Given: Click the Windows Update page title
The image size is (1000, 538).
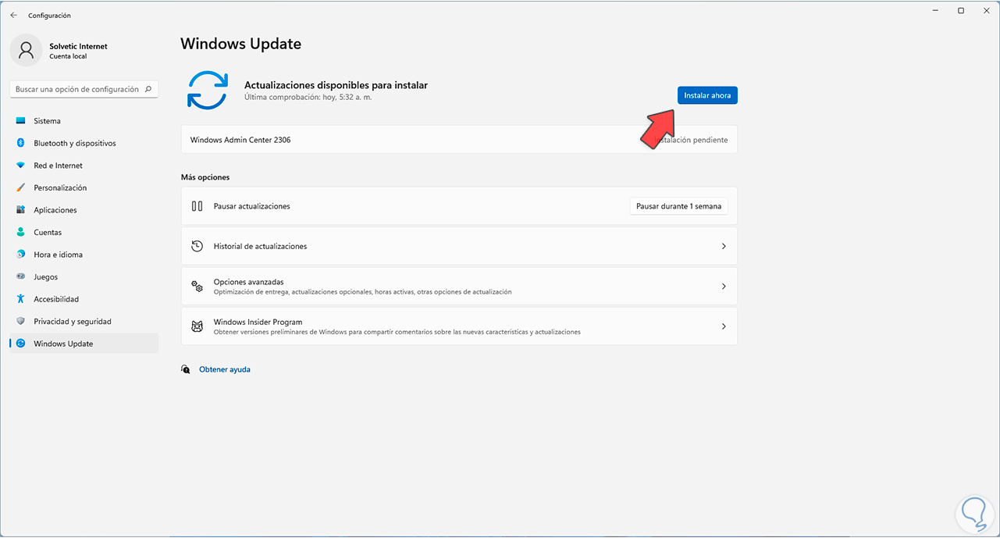Looking at the screenshot, I should pyautogui.click(x=240, y=44).
